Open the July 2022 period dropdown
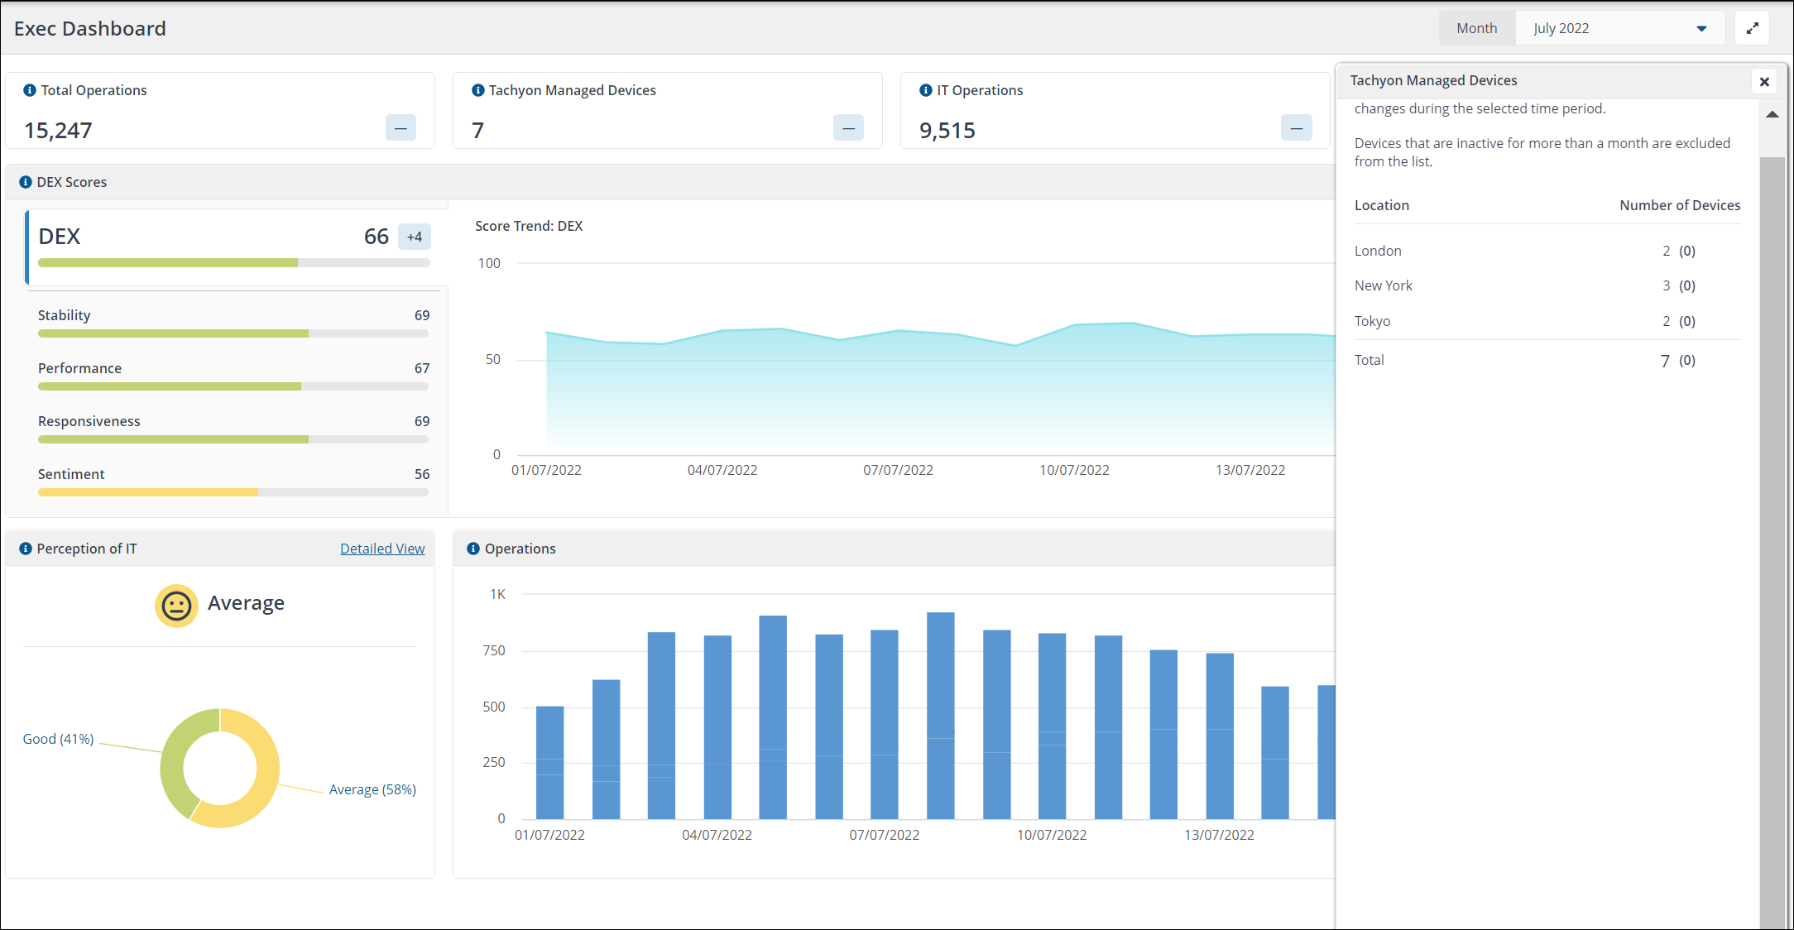 tap(1619, 28)
